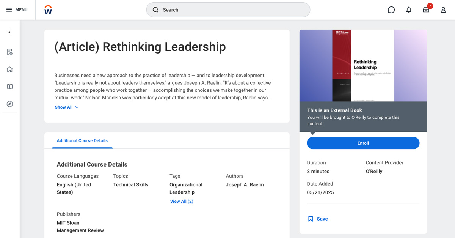Open the user profile icon
Screen dimensions: 455x238
(443, 10)
